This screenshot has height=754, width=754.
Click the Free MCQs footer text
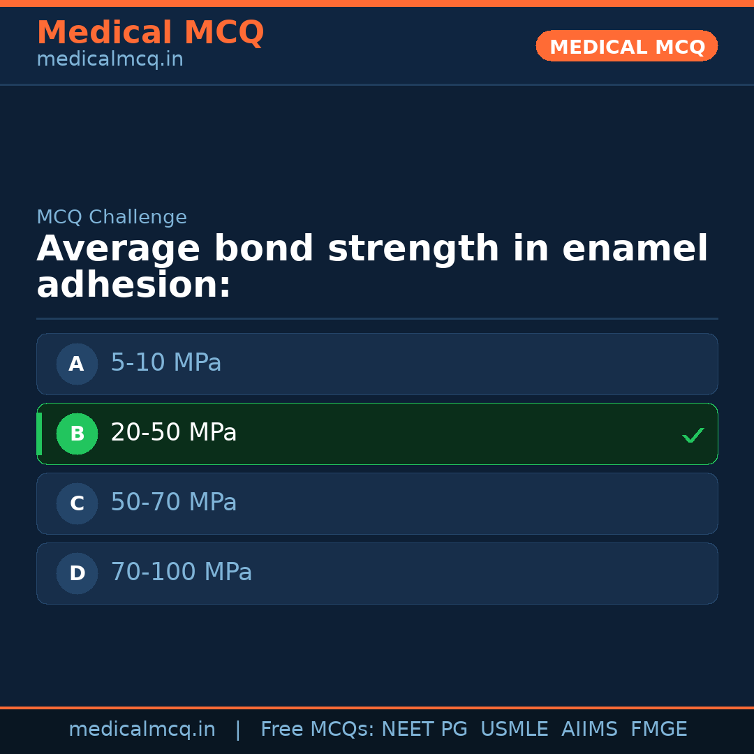317,730
